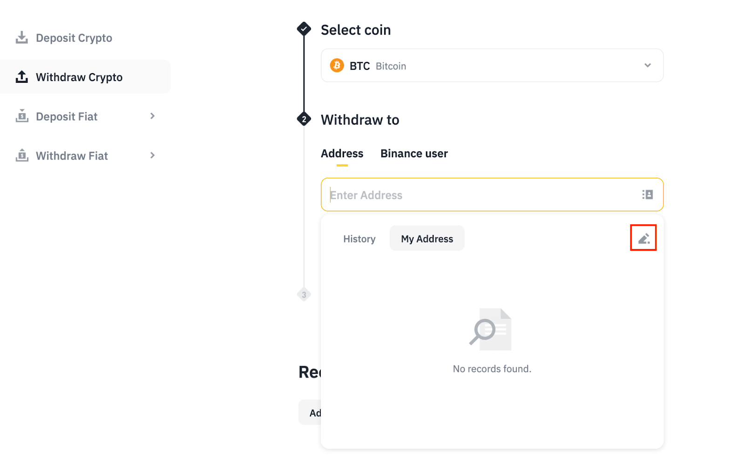
Task: Click the orange Bitcoin coin icon
Action: pos(337,66)
